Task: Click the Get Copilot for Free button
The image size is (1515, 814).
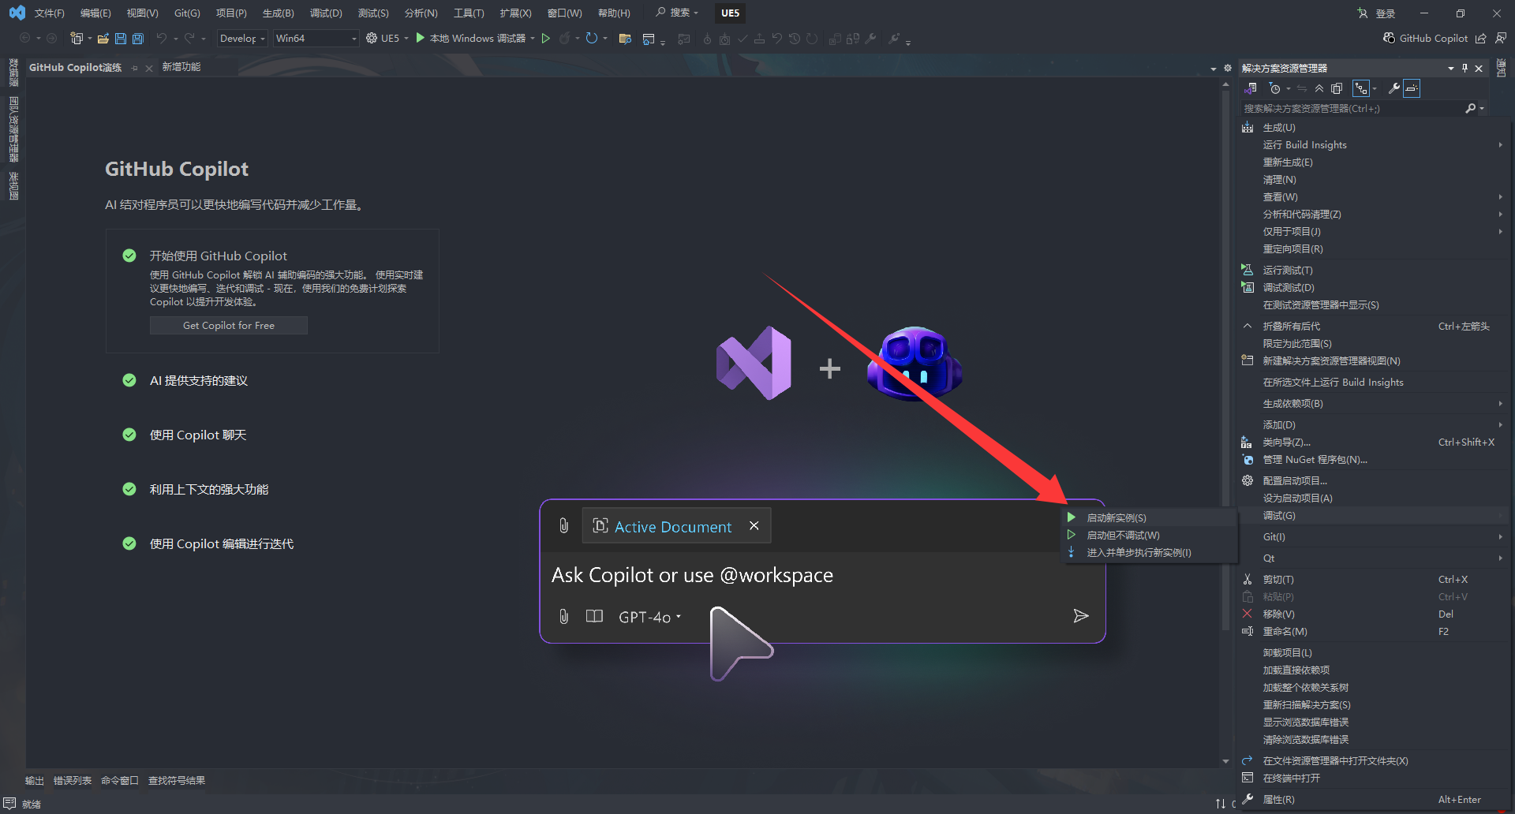Action: click(229, 325)
